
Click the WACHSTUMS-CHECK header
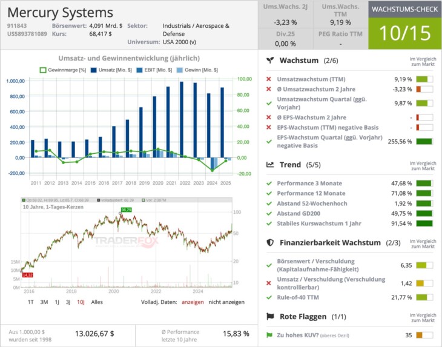pyautogui.click(x=405, y=9)
